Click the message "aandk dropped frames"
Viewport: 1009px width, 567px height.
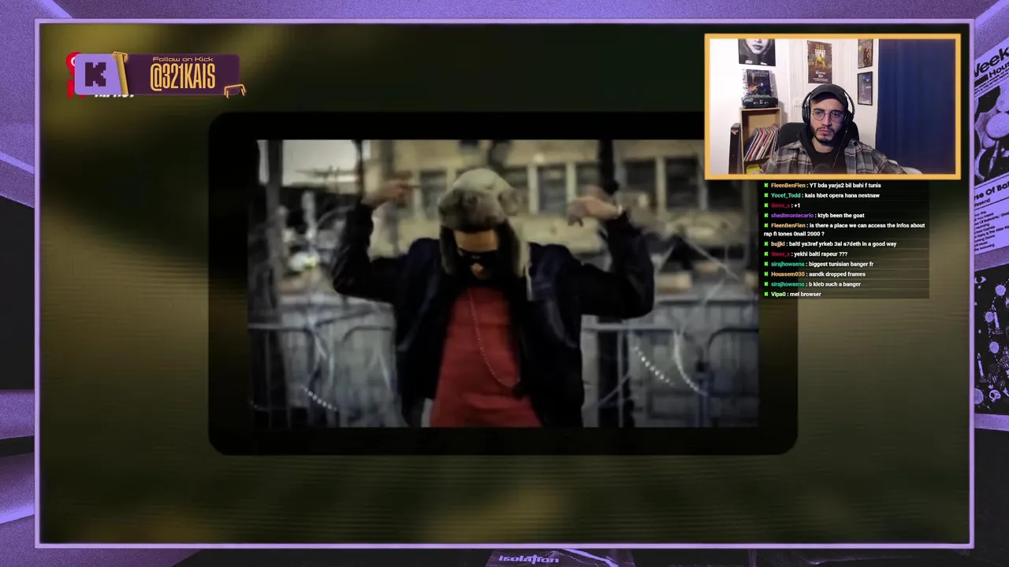pyautogui.click(x=837, y=274)
